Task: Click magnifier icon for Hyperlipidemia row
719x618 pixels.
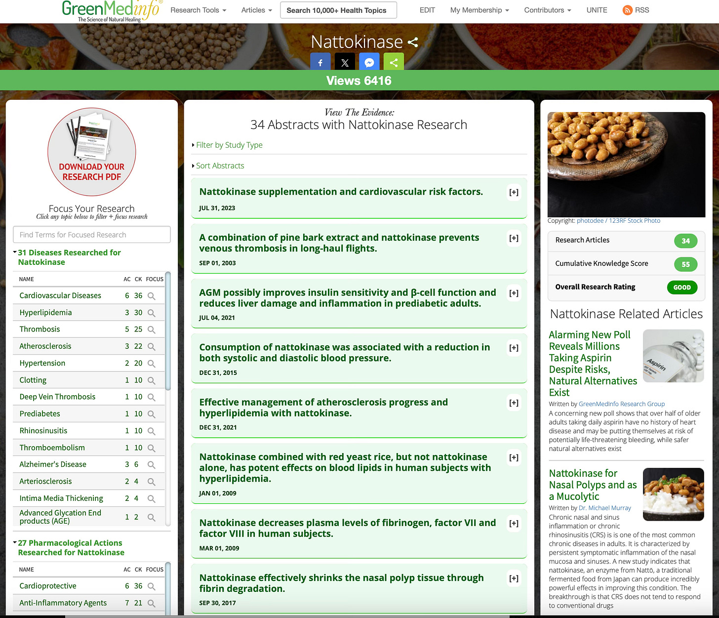Action: point(152,313)
